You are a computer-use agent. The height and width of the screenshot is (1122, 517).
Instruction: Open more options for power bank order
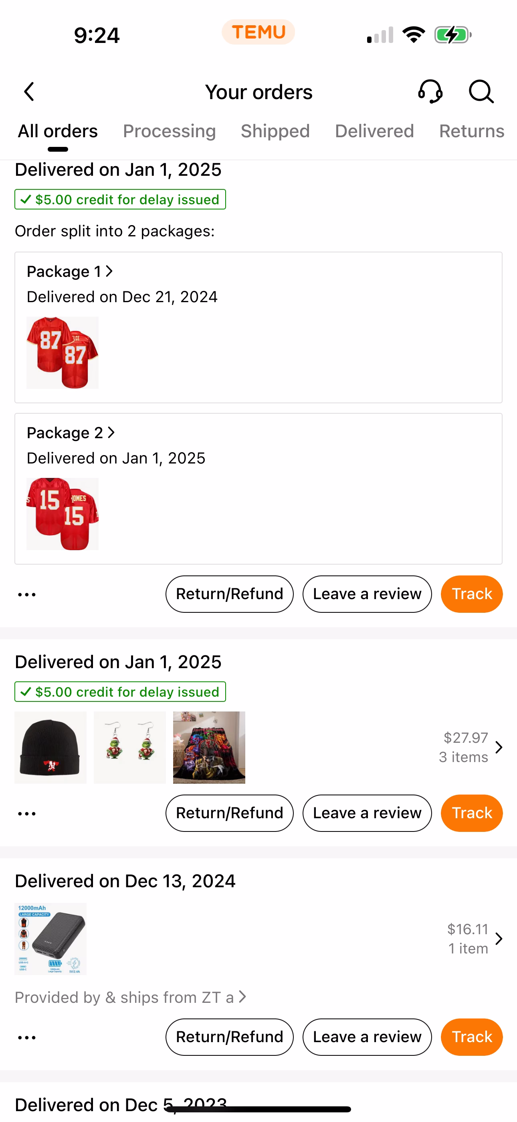click(26, 1037)
